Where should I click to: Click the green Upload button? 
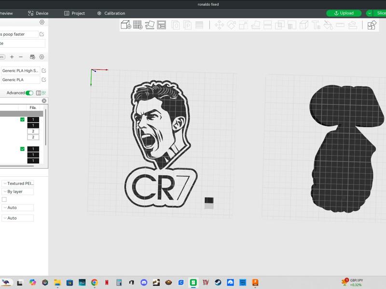(344, 13)
